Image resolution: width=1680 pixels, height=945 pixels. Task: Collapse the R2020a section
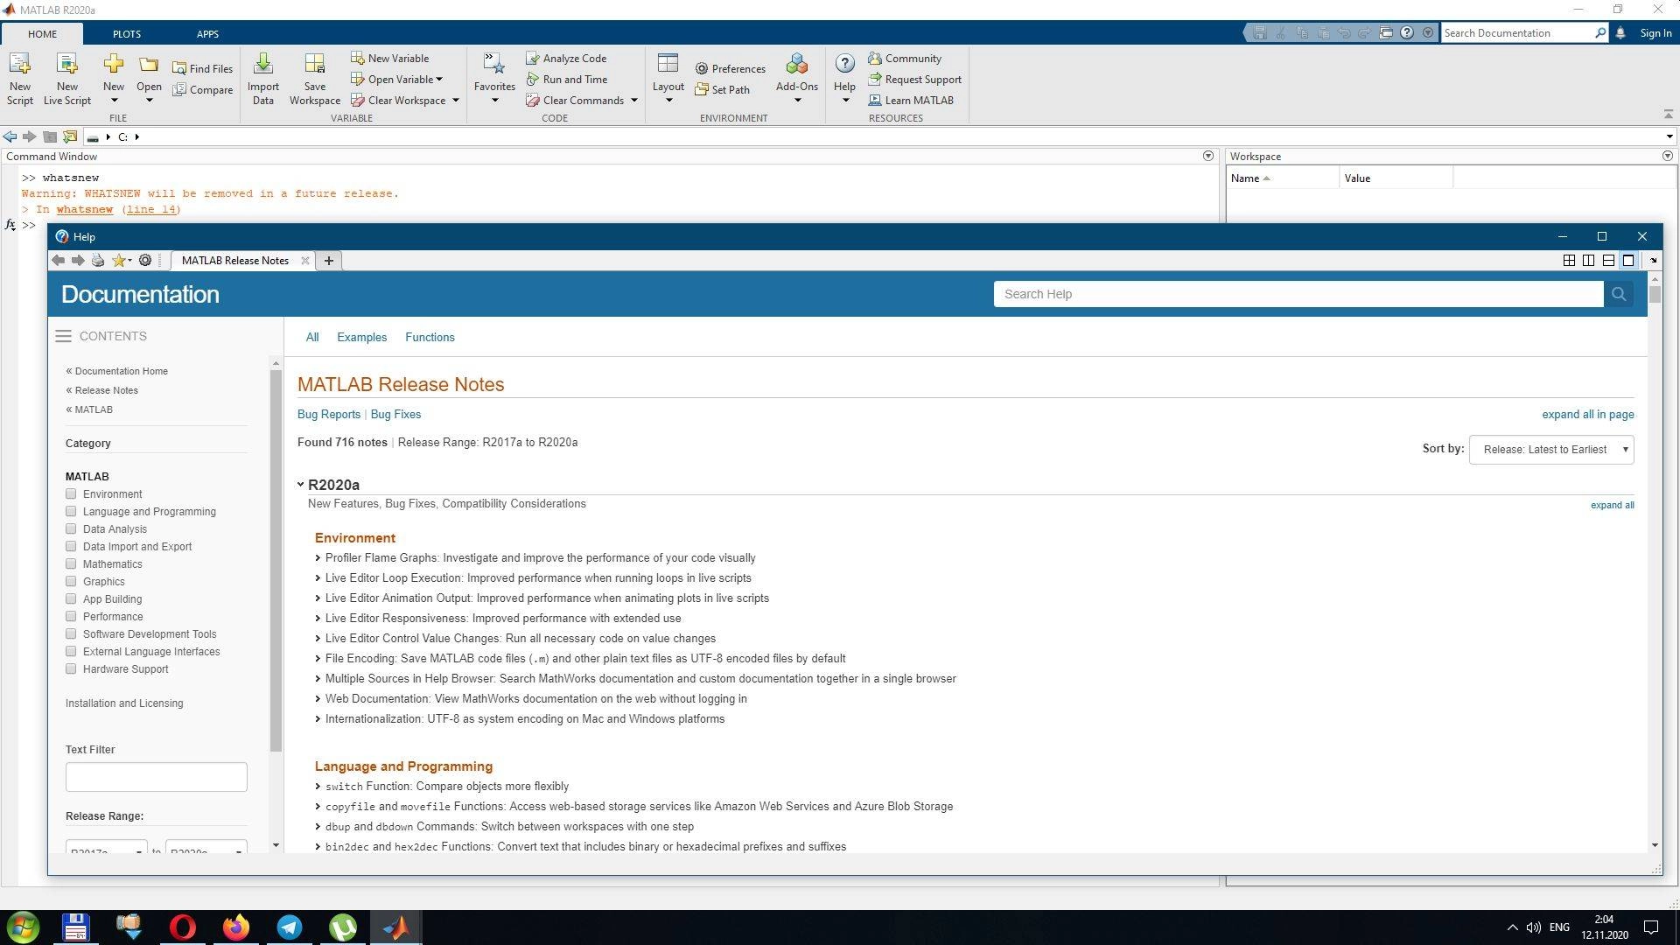coord(300,484)
